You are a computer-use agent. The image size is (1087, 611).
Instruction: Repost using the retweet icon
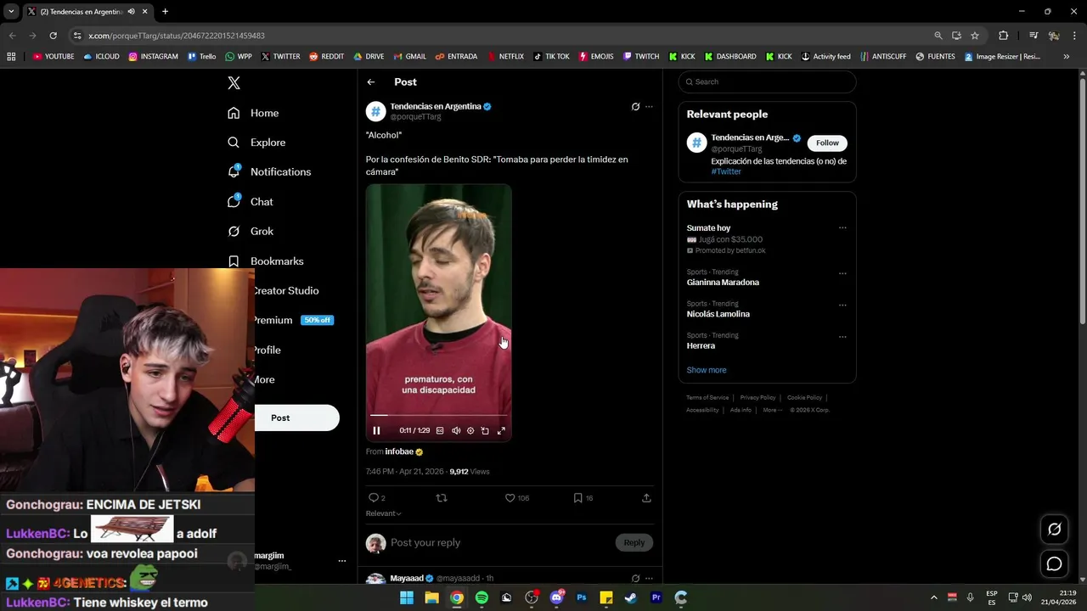click(442, 498)
